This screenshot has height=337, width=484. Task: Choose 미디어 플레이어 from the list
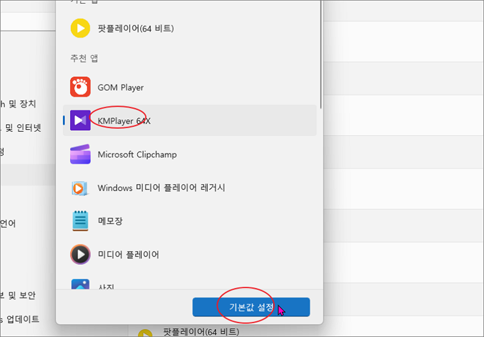[x=190, y=254]
